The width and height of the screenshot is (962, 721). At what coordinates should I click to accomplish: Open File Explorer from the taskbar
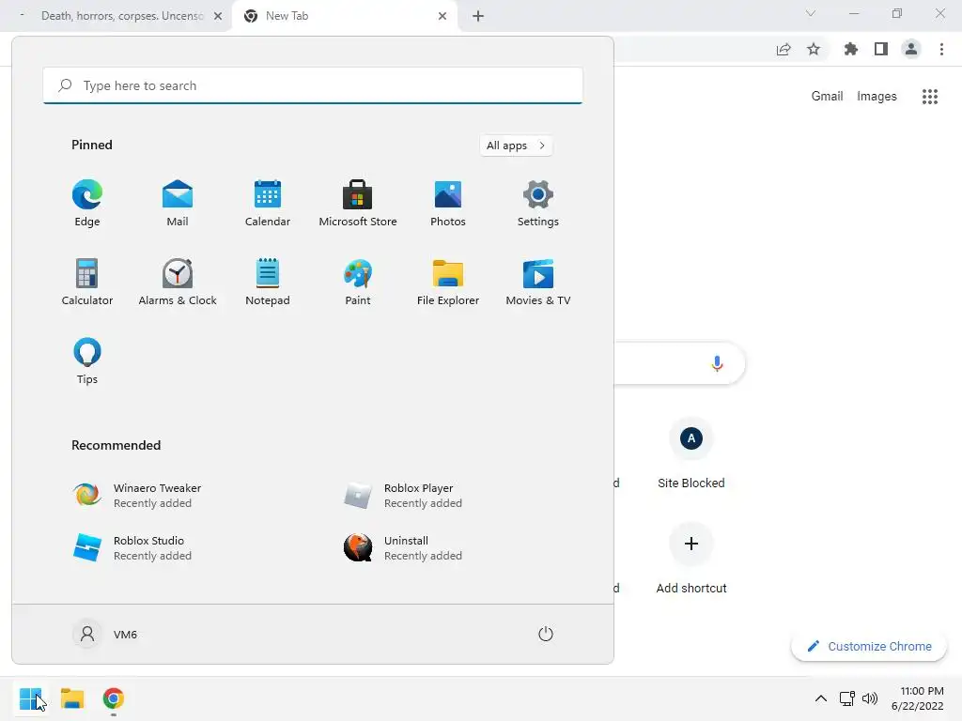[71, 698]
